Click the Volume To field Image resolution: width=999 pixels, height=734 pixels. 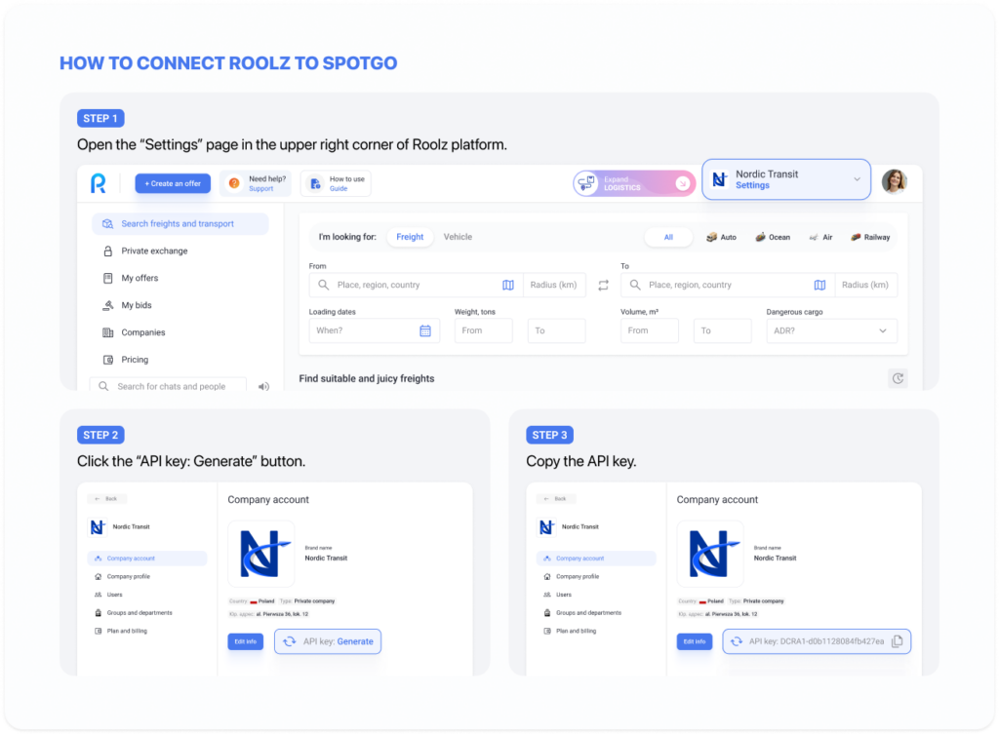coord(723,330)
